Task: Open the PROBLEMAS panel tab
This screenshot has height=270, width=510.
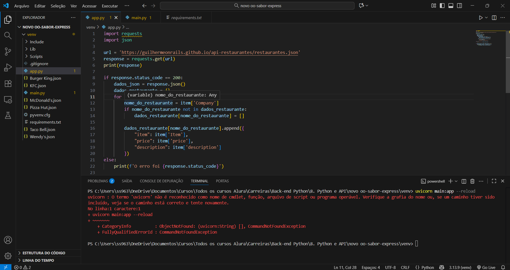Action: tap(98, 181)
